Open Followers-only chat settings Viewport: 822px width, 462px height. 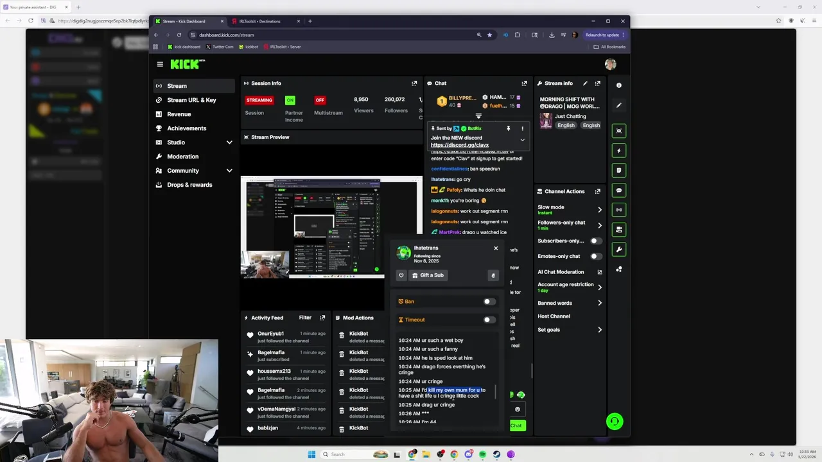tap(570, 225)
